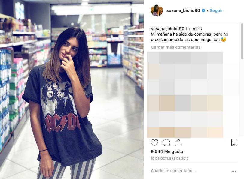Screen dimensions: 244x179
Task: Click the comments panel scrollbar thumb
Action: (242, 41)
